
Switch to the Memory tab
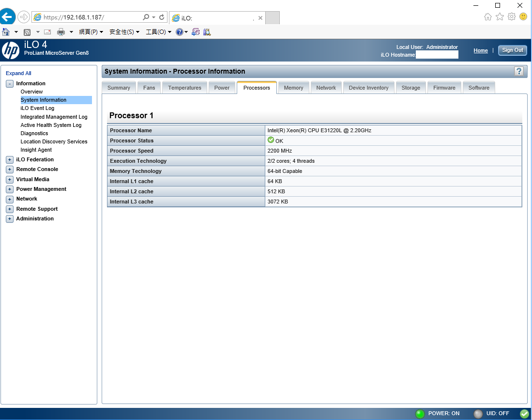pyautogui.click(x=293, y=88)
